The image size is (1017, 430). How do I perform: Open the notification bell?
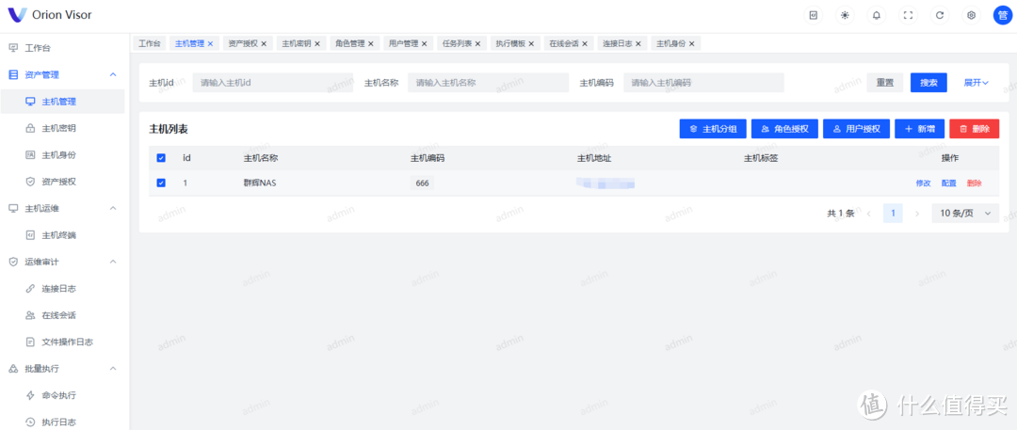click(877, 16)
